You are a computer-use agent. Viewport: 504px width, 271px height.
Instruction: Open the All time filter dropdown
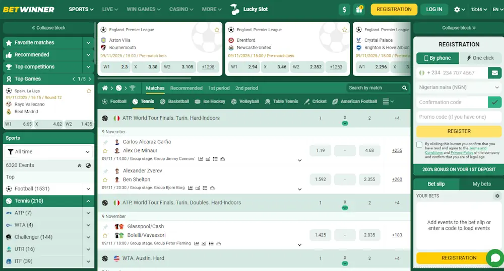tap(48, 152)
